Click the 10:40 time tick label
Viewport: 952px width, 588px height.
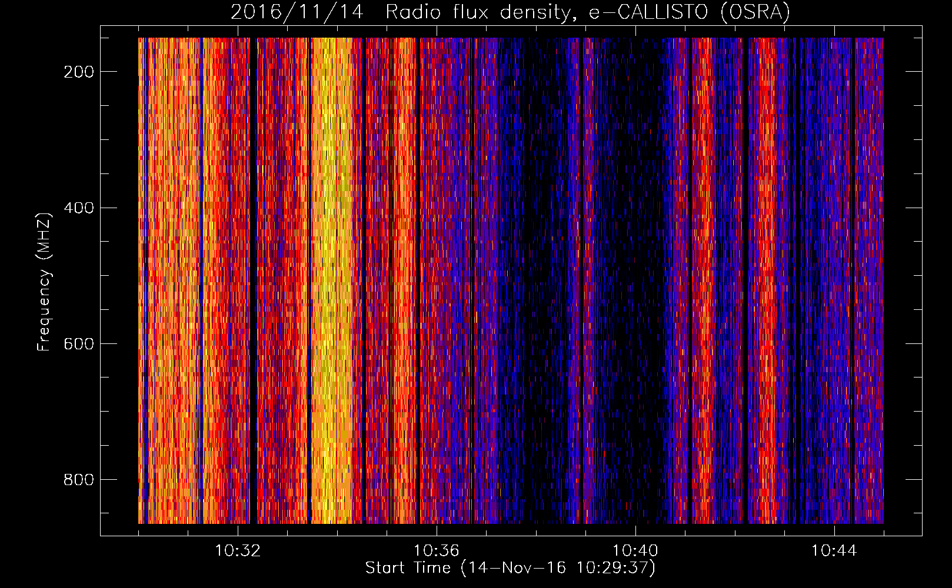point(635,551)
